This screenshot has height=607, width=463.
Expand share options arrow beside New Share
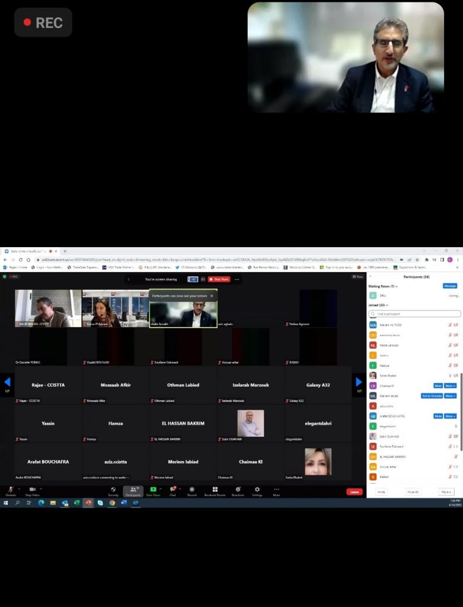click(x=160, y=489)
